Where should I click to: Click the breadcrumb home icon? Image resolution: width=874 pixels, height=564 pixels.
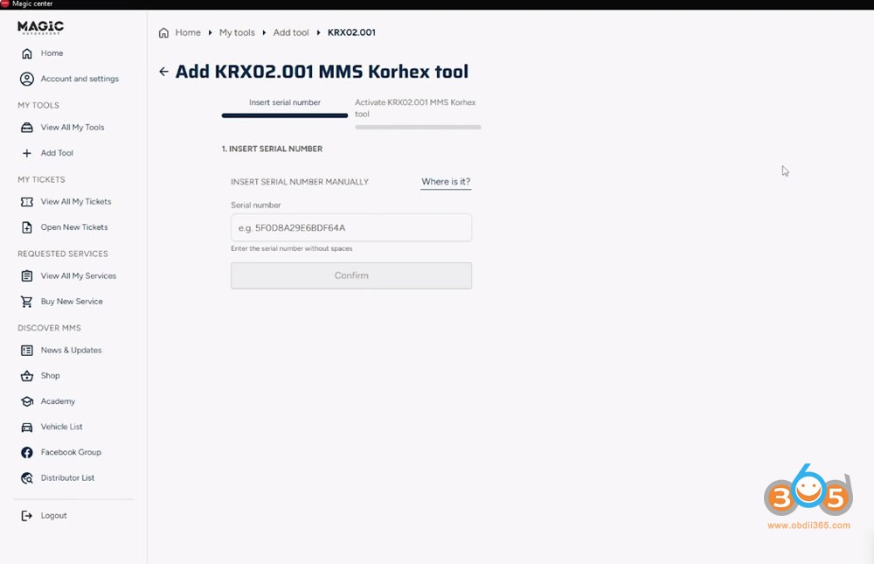[x=163, y=33]
